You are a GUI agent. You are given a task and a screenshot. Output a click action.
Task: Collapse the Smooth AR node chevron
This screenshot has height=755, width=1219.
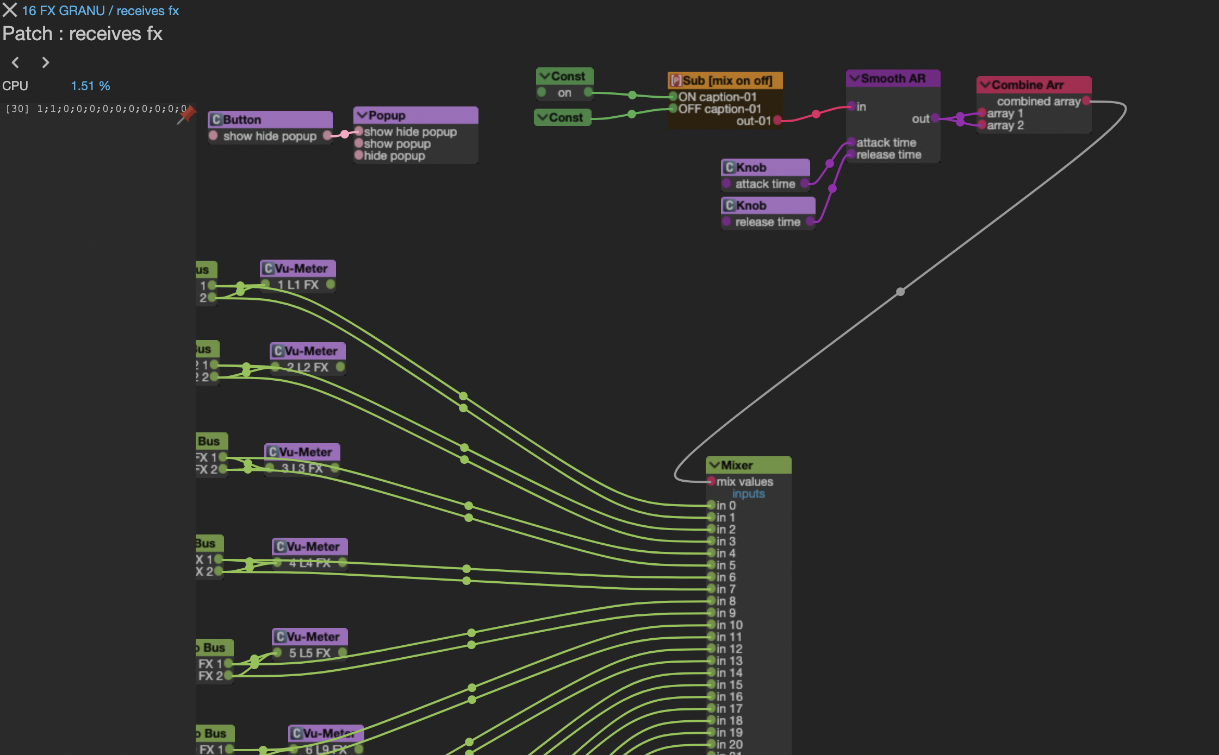click(x=854, y=78)
